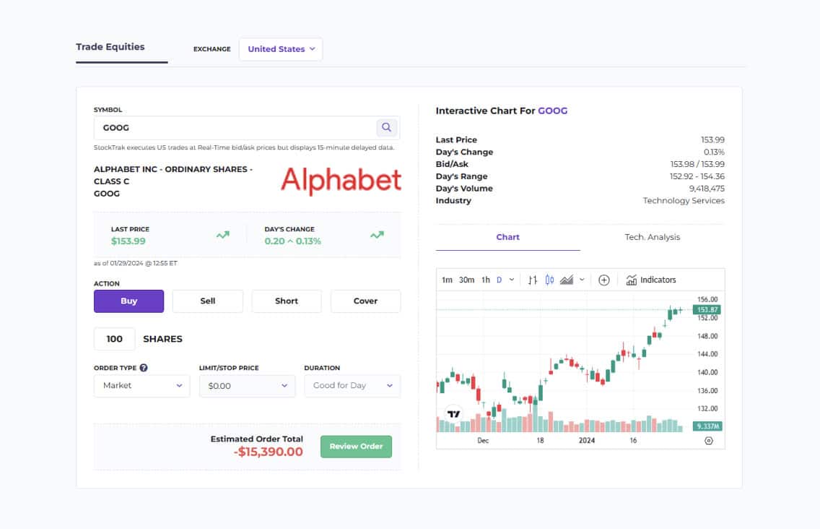The height and width of the screenshot is (529, 820).
Task: Open the order type help icon
Action: coord(144,368)
